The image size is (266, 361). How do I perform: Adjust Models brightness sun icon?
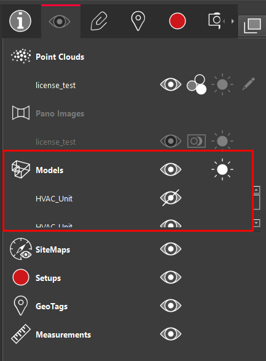(222, 169)
